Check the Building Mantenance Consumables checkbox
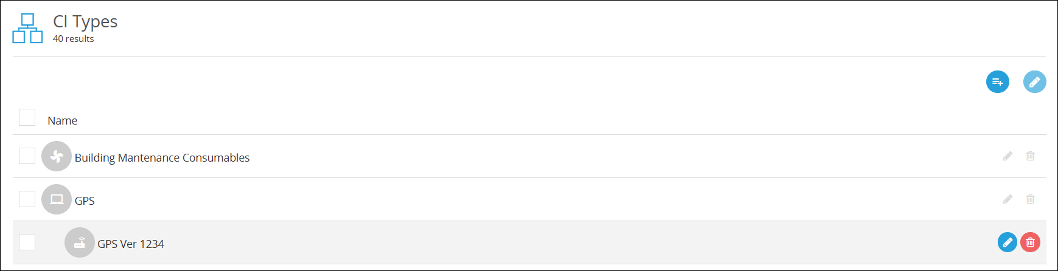This screenshot has width=1058, height=271. tap(27, 156)
